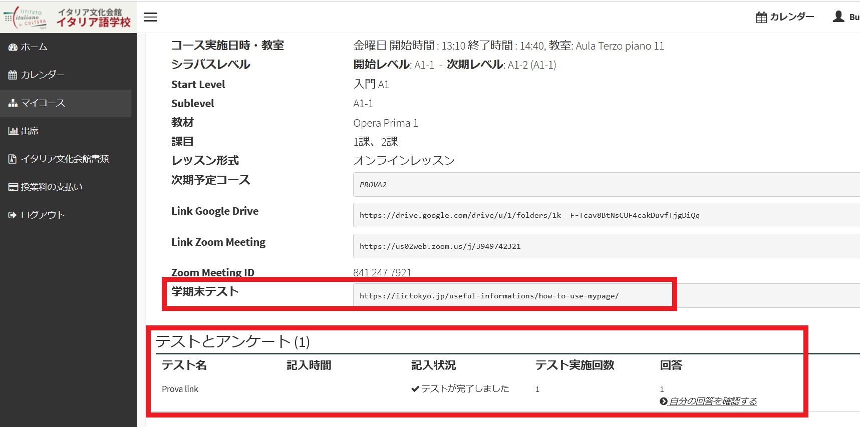
Task: Go to 授業料の支払い page
Action: 52,187
